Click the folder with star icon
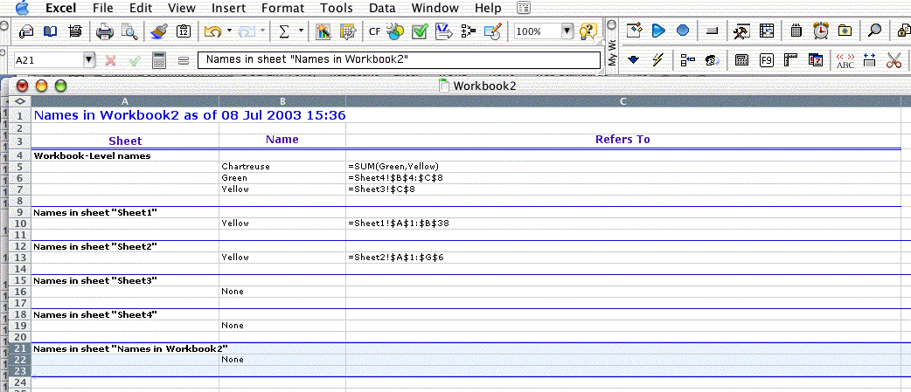Viewport: 911px width, 392px height. (x=846, y=31)
